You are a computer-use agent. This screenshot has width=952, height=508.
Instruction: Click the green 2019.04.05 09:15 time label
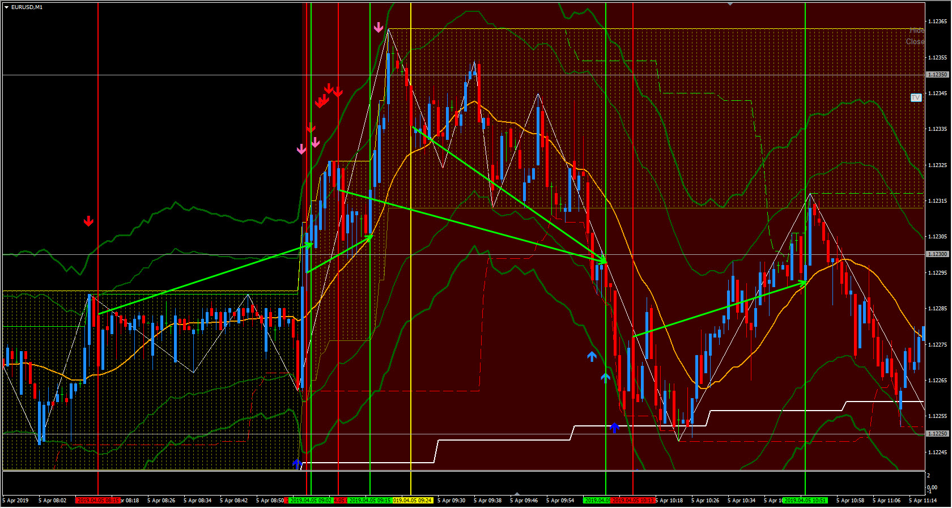click(x=369, y=501)
